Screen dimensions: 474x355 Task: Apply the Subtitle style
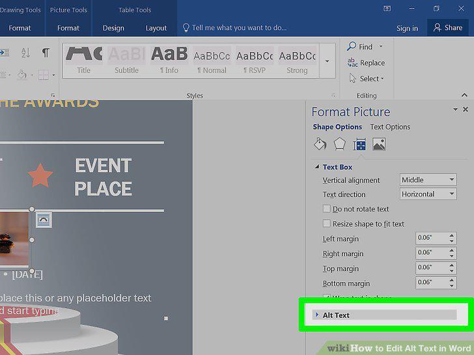[x=127, y=60]
